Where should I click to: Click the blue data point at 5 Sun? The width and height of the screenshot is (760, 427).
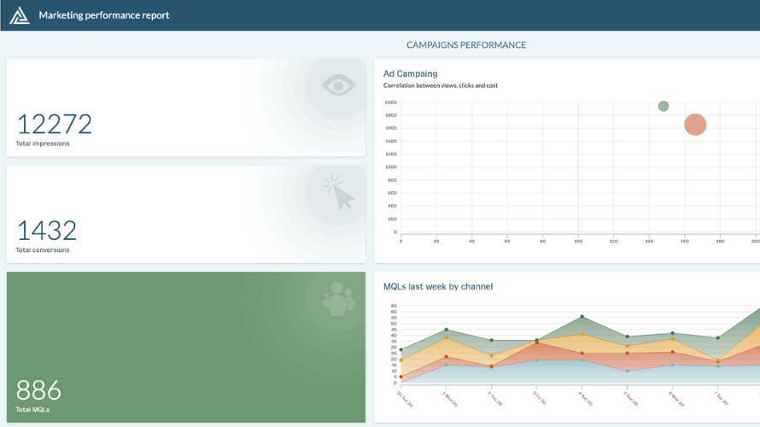click(628, 371)
